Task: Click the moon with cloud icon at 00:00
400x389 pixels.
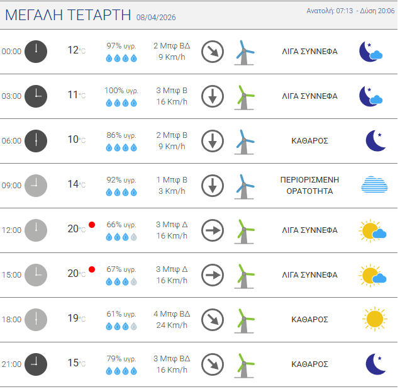Action: click(371, 52)
